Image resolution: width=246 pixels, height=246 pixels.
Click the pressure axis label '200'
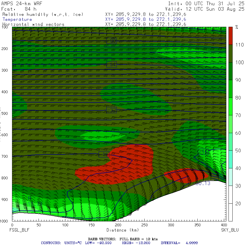click(5, 49)
